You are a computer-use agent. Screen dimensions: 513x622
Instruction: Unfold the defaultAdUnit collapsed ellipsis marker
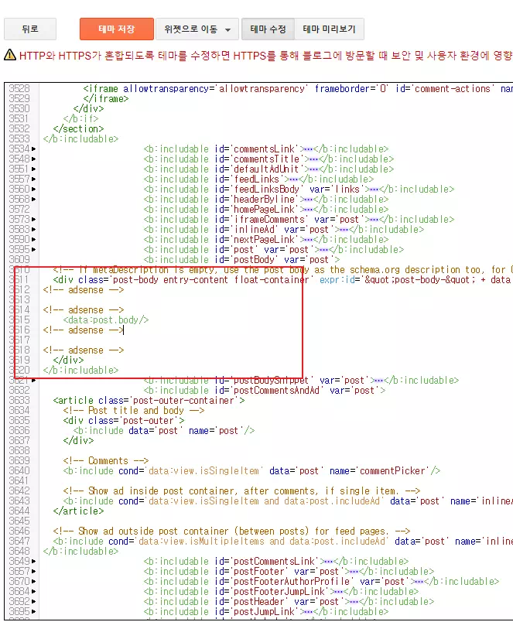pyautogui.click(x=313, y=169)
